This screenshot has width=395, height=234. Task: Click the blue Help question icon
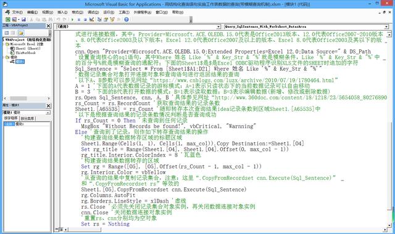[x=127, y=19]
